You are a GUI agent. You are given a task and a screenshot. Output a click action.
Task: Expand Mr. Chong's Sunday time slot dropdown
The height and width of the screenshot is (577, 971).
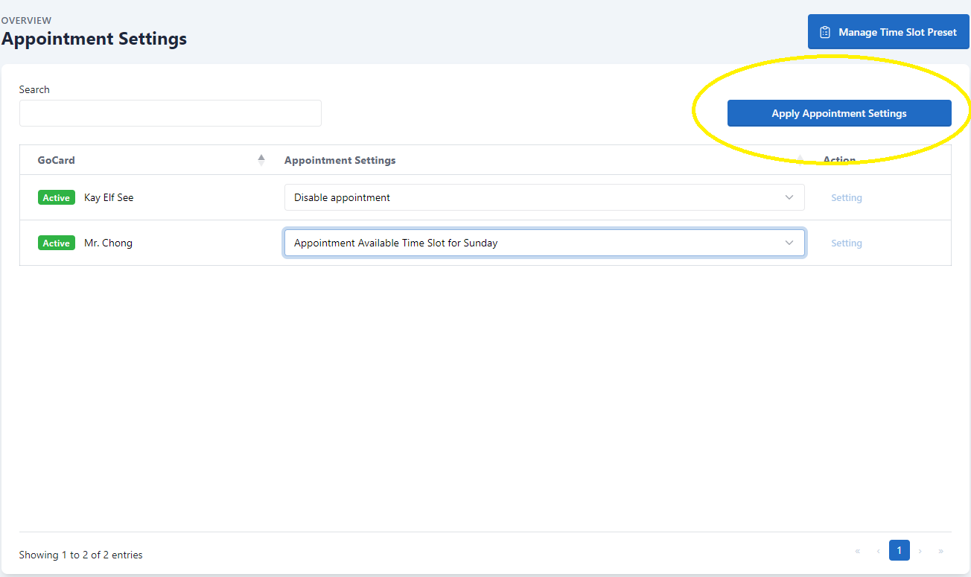point(544,243)
